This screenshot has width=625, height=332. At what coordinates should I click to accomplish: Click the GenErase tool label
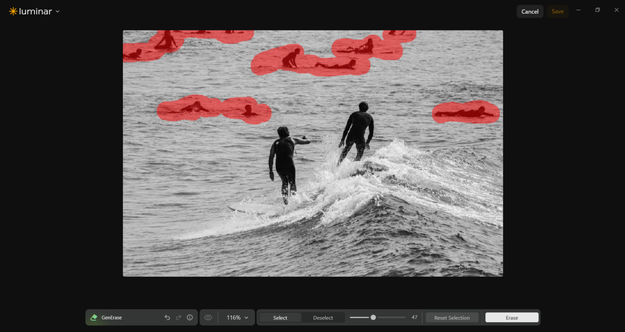(x=111, y=317)
